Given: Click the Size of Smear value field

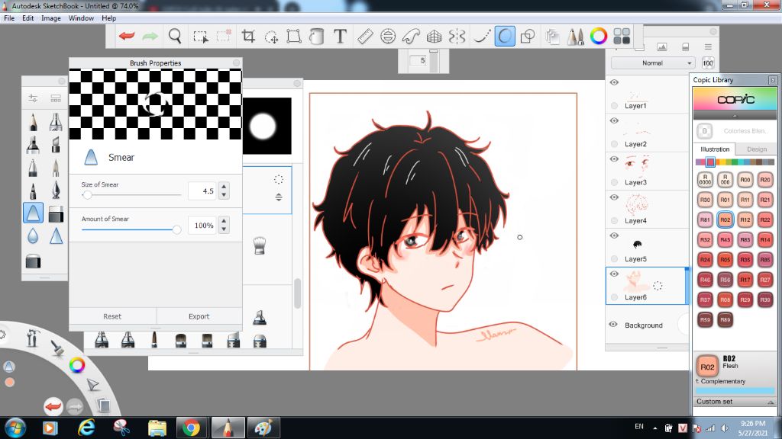Looking at the screenshot, I should pos(203,191).
